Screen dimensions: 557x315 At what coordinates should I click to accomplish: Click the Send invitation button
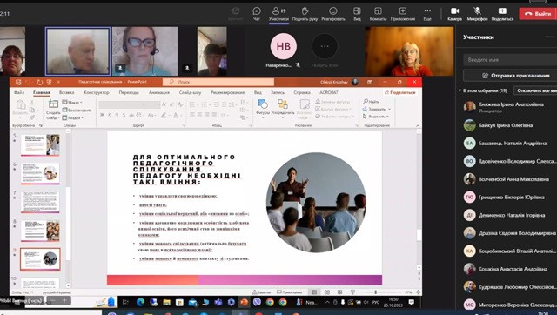[x=511, y=76]
